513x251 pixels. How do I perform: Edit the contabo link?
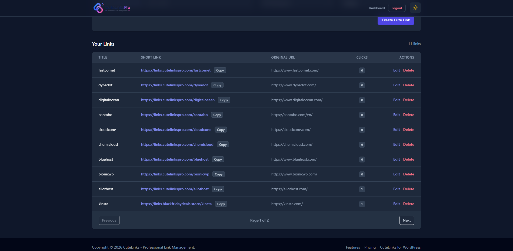pyautogui.click(x=397, y=115)
